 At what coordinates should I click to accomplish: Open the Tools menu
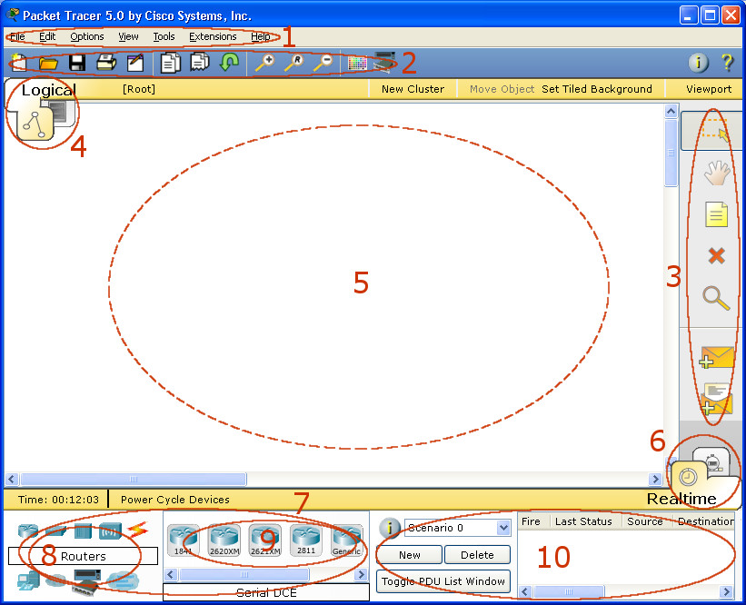(164, 36)
